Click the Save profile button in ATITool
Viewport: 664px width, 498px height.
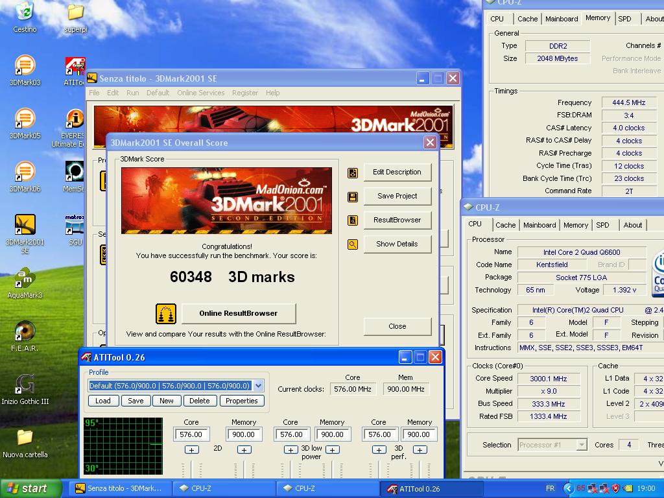[x=136, y=401]
